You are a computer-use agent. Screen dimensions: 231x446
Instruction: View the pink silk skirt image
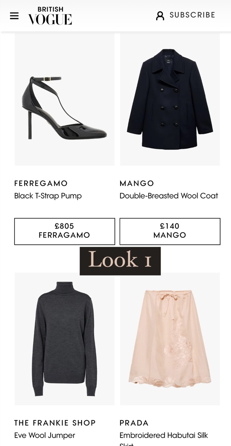tap(170, 339)
